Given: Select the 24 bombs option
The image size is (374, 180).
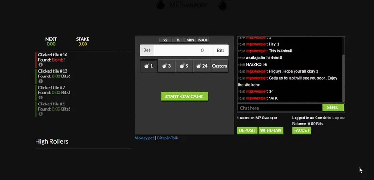Looking at the screenshot, I should click(x=201, y=66).
